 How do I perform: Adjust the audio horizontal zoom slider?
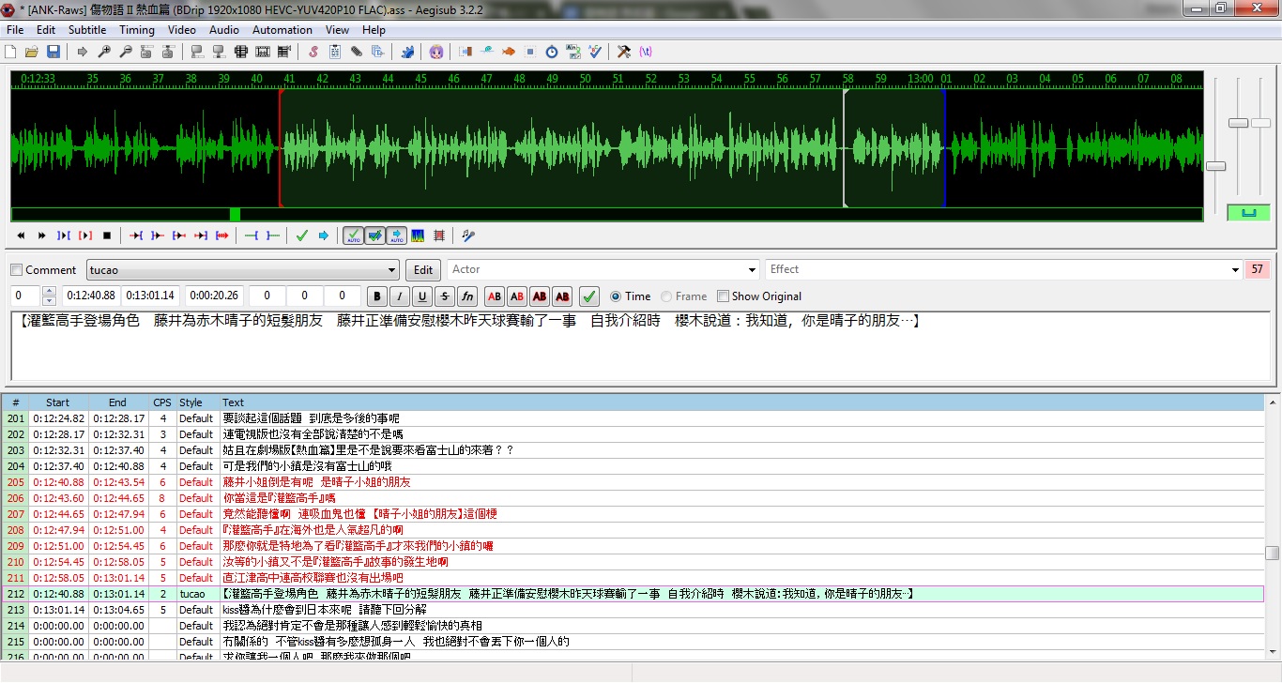click(1216, 166)
